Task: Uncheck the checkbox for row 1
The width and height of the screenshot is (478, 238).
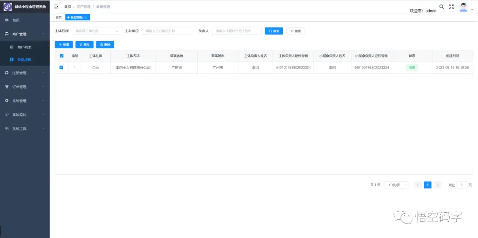Action: (61, 68)
